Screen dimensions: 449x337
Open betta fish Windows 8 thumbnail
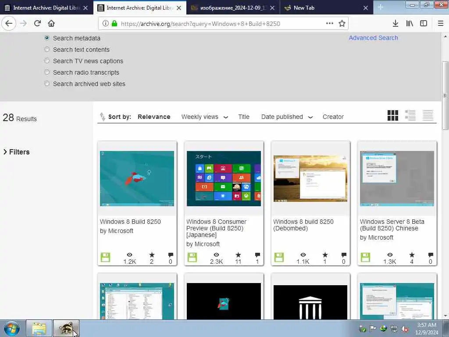click(x=137, y=178)
